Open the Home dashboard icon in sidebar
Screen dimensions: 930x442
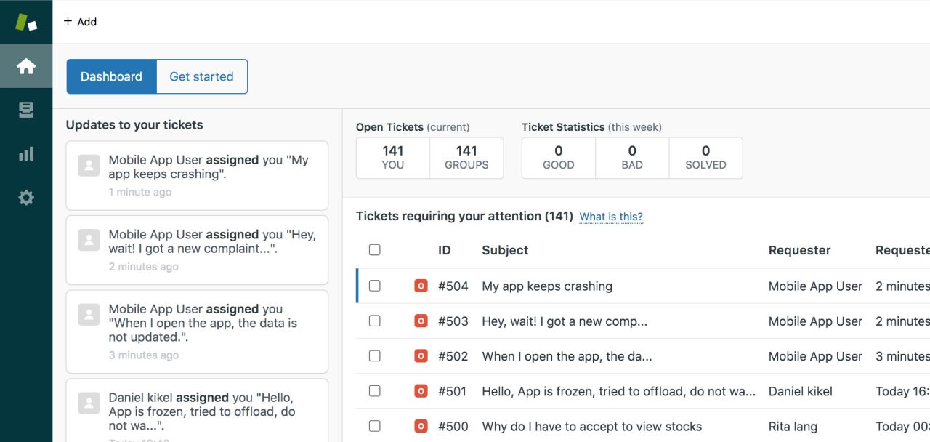[x=26, y=66]
